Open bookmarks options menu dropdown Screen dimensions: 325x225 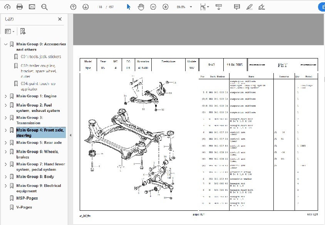pos(10,32)
